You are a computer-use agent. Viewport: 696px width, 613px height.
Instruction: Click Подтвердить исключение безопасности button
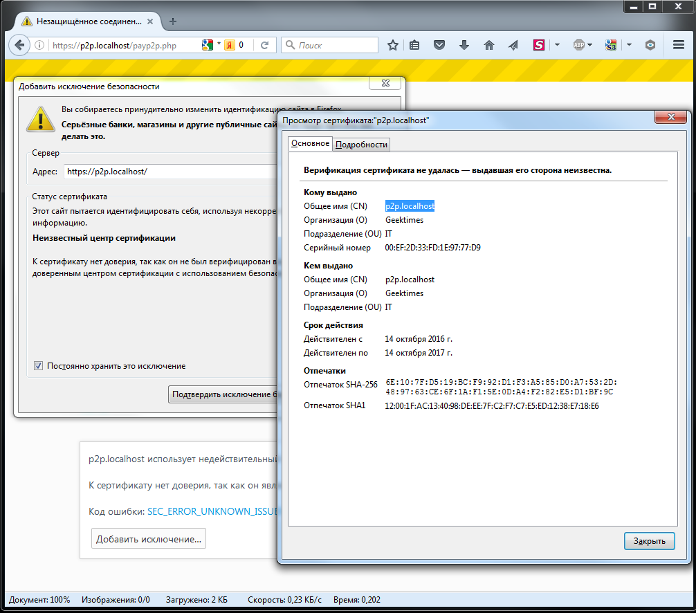(223, 394)
